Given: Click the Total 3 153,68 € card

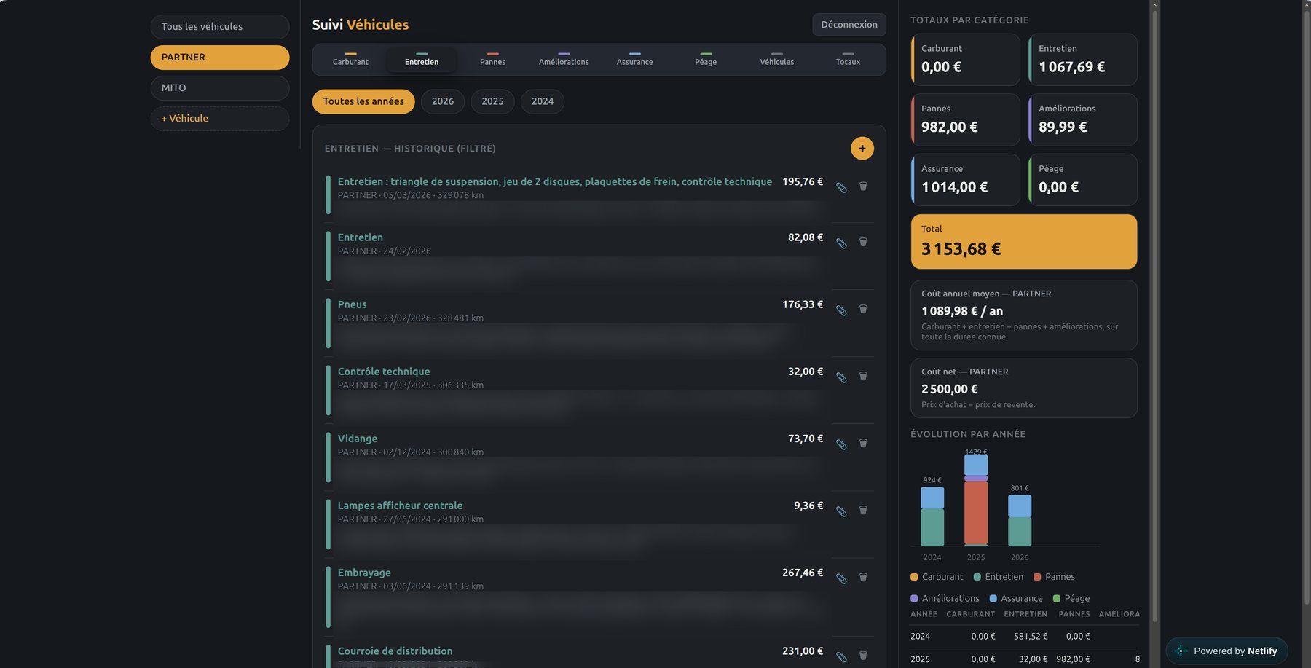Looking at the screenshot, I should click(1024, 241).
